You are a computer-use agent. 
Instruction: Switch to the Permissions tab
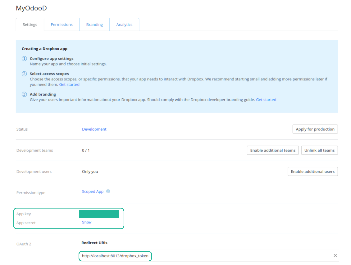click(x=62, y=25)
